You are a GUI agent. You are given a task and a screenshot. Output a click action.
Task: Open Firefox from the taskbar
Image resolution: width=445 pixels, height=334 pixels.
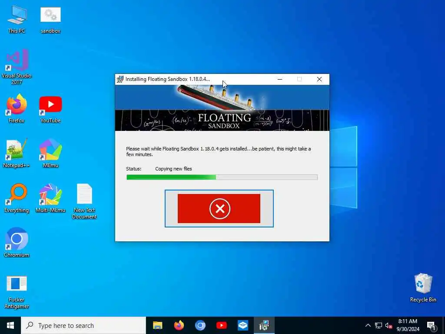(x=179, y=325)
